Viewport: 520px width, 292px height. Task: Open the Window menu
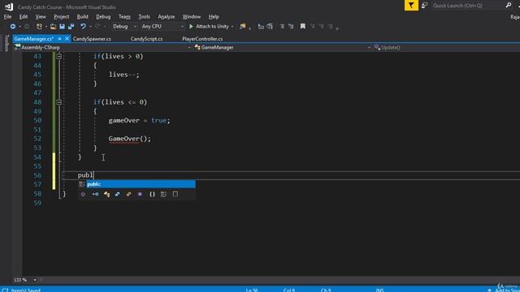(x=192, y=16)
